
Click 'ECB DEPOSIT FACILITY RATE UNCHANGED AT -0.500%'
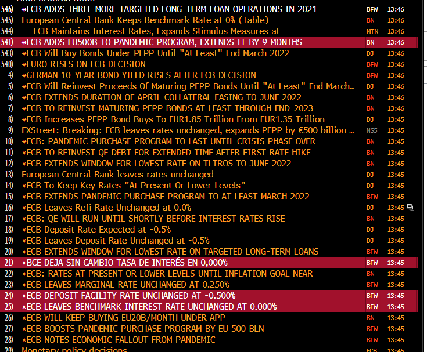click(x=128, y=296)
